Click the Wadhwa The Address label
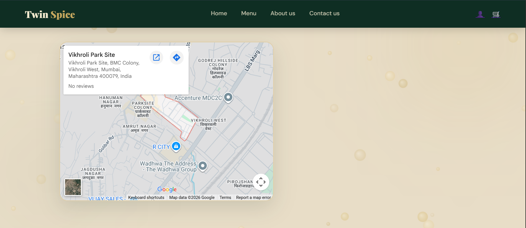526x228 pixels. click(x=168, y=166)
